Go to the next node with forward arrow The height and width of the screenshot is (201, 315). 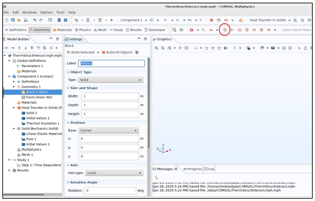13,48
